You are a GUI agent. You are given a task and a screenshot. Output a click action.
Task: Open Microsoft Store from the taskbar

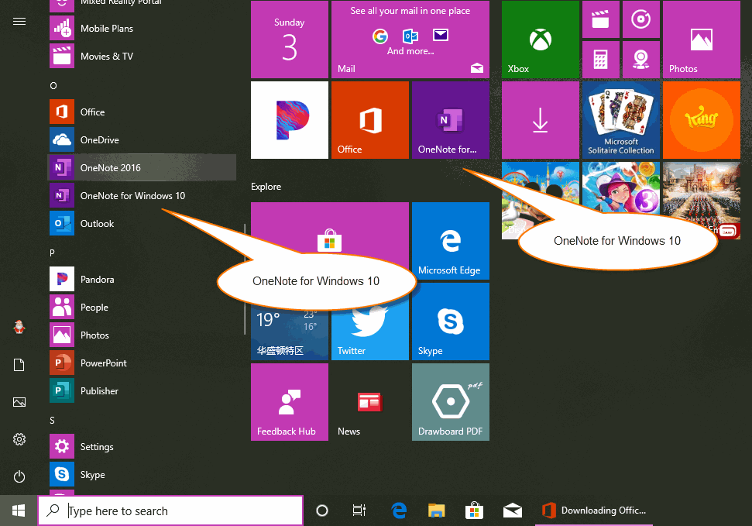pos(474,511)
